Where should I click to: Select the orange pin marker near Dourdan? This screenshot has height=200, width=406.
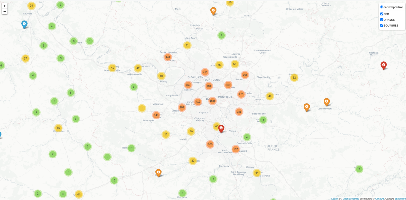tap(158, 172)
